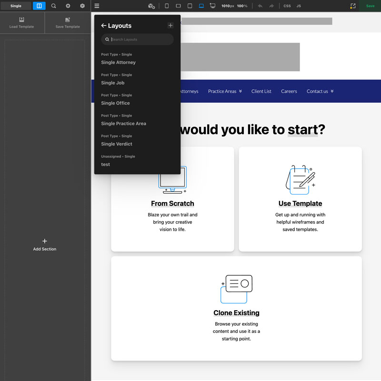Select the laptop preview size
The height and width of the screenshot is (381, 381).
click(x=201, y=6)
